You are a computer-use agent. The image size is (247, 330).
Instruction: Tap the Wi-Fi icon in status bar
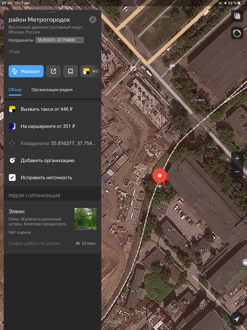click(x=220, y=3)
